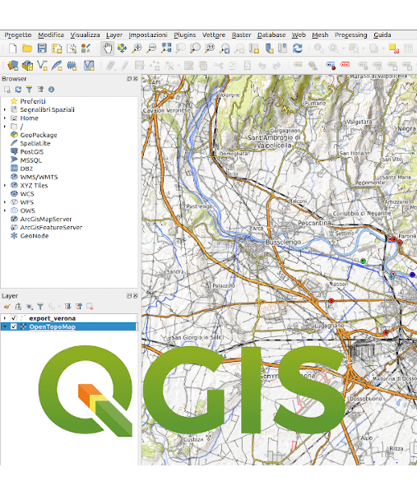Close the Browser panel

coord(136,79)
